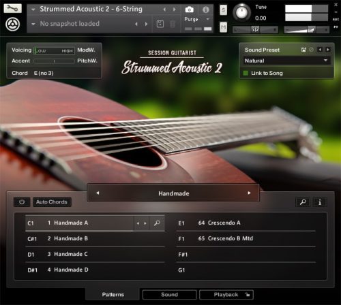Switch to the Patterns tab
Image resolution: width=341 pixels, height=305 pixels.
click(113, 295)
